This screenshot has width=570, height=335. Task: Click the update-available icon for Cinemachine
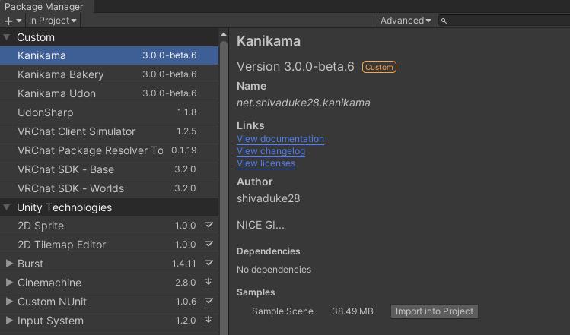[209, 282]
